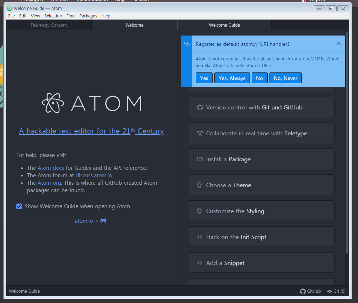
Task: Click the Welcome Guide scrollbar thumb
Action: coord(347,142)
